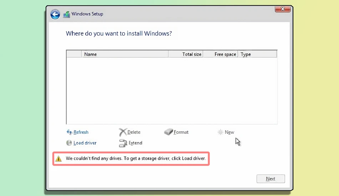The height and width of the screenshot is (196, 339).
Task: Sort by the Type column header
Action: tap(258, 54)
